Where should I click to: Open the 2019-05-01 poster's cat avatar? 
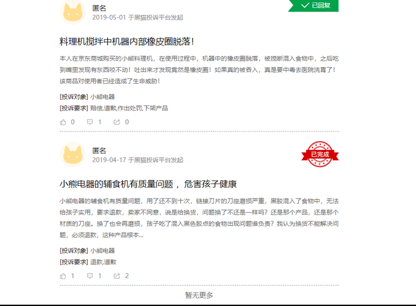[x=73, y=12]
